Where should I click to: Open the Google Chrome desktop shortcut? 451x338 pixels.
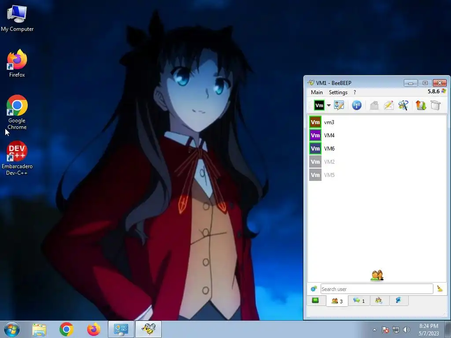[17, 112]
